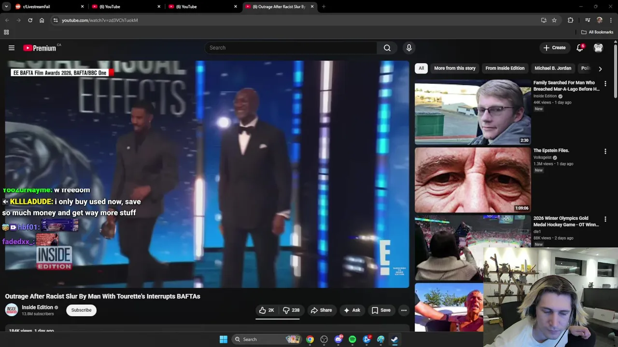
Task: Open media controls icon in toolbar
Action: pos(588,20)
